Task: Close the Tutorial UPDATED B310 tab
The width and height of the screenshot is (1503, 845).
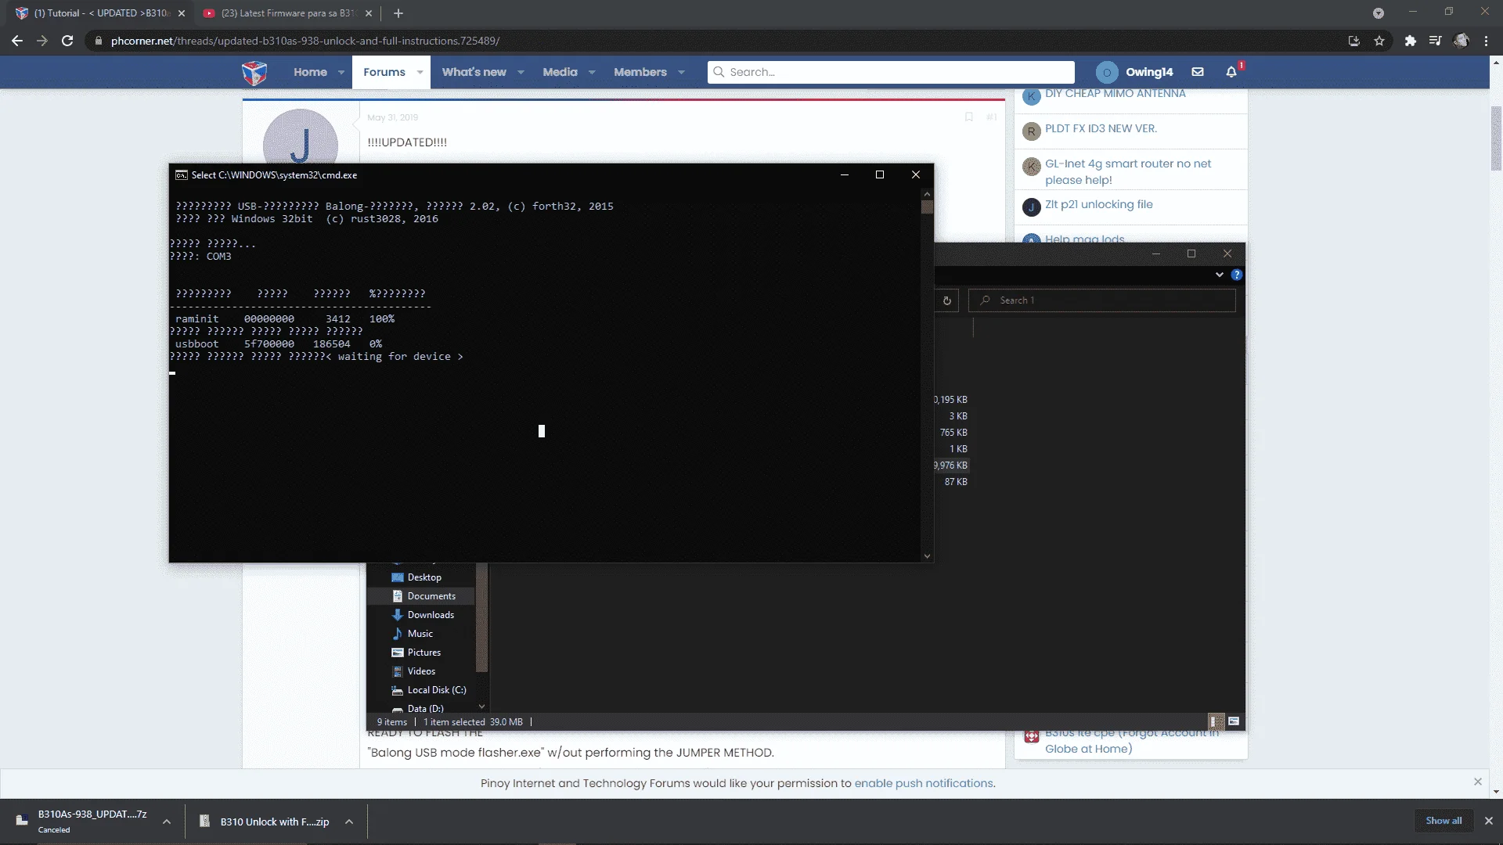Action: point(182,13)
